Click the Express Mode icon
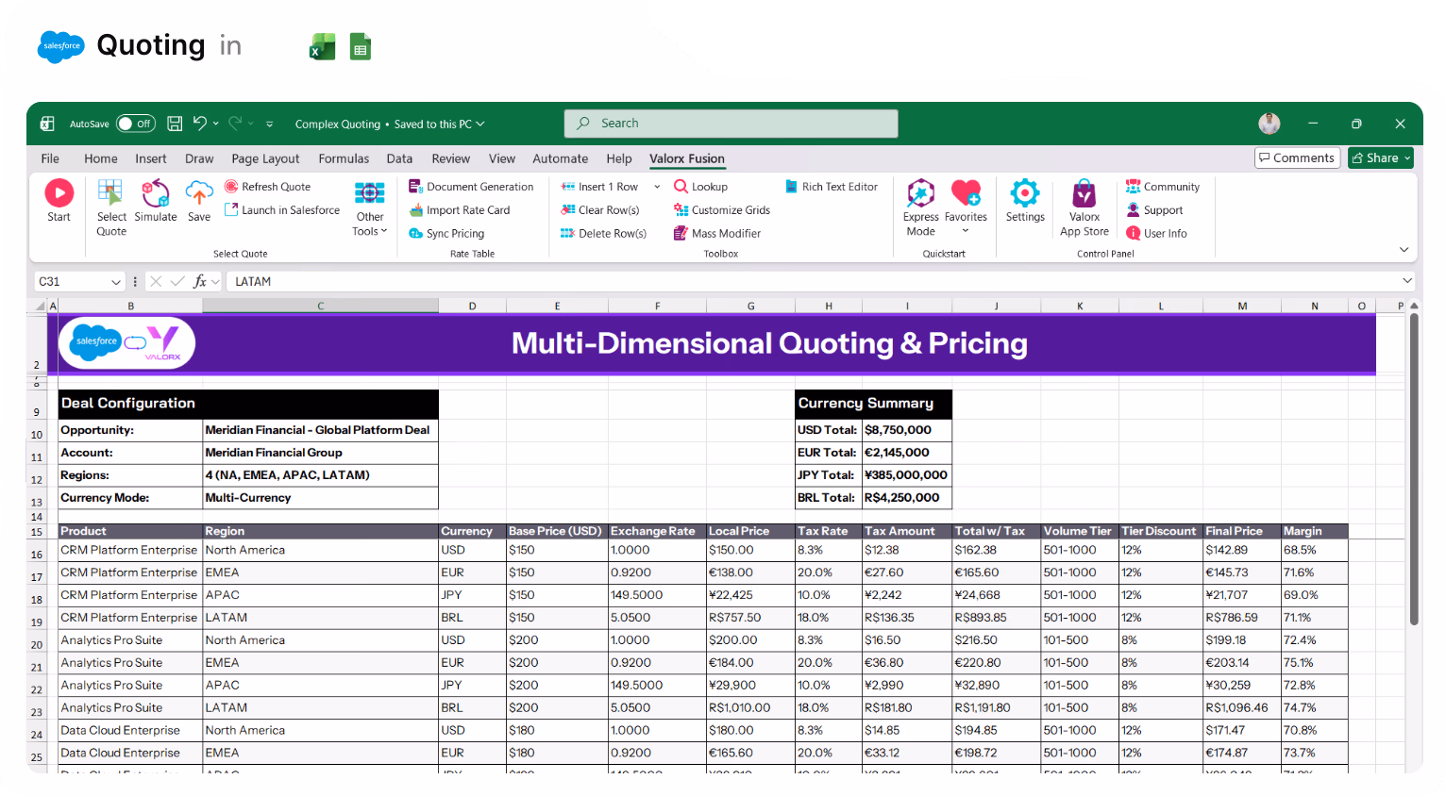The image size is (1446, 796). (x=920, y=203)
